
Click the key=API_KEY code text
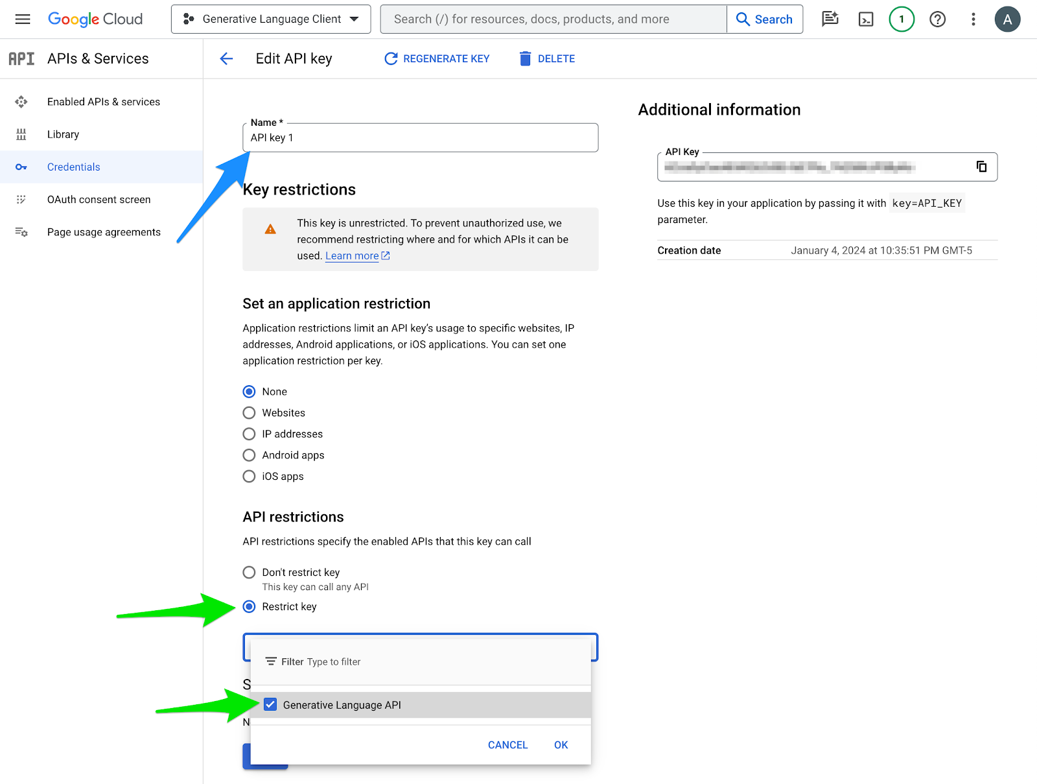pyautogui.click(x=927, y=203)
